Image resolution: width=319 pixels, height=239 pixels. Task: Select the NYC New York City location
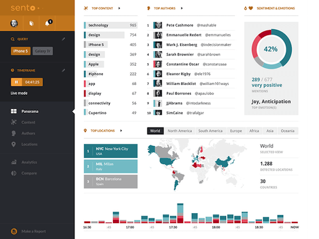pos(110,151)
